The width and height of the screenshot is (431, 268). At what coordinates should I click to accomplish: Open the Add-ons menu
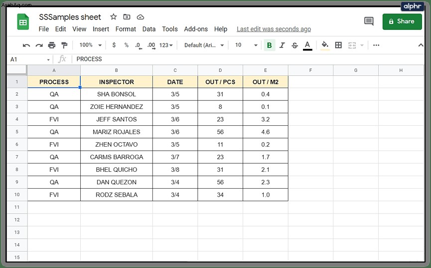[x=196, y=29]
